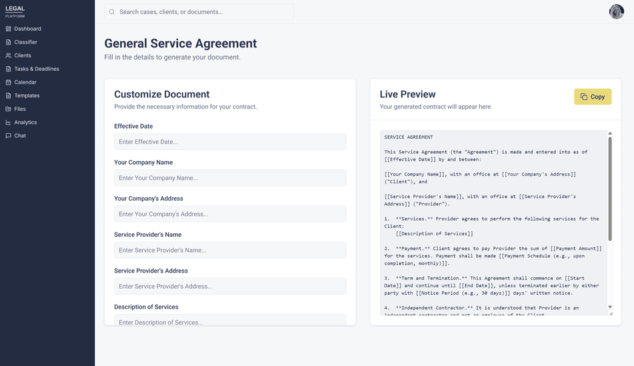
Task: Click the Your Company Name field
Action: 230,178
